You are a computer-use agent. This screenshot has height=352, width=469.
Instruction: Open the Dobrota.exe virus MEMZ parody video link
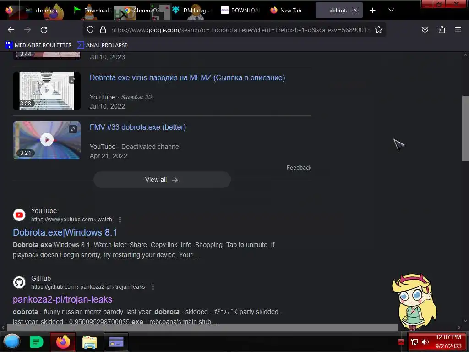[x=187, y=77]
